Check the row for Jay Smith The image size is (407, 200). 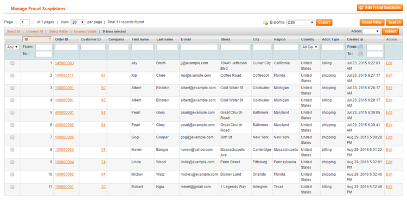coord(12,63)
